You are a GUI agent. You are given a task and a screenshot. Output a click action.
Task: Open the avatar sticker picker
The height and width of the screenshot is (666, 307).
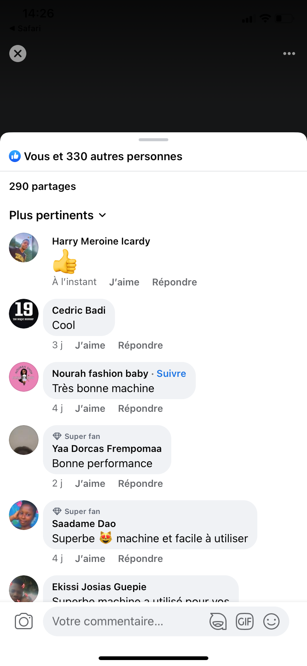[218, 621]
